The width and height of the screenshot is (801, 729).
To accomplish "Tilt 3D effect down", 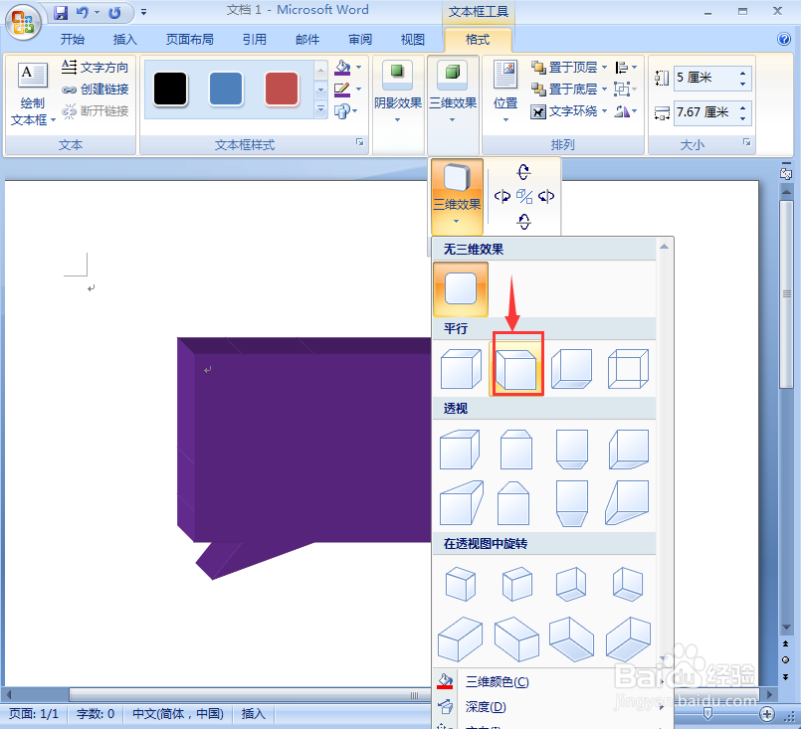I will pyautogui.click(x=523, y=221).
